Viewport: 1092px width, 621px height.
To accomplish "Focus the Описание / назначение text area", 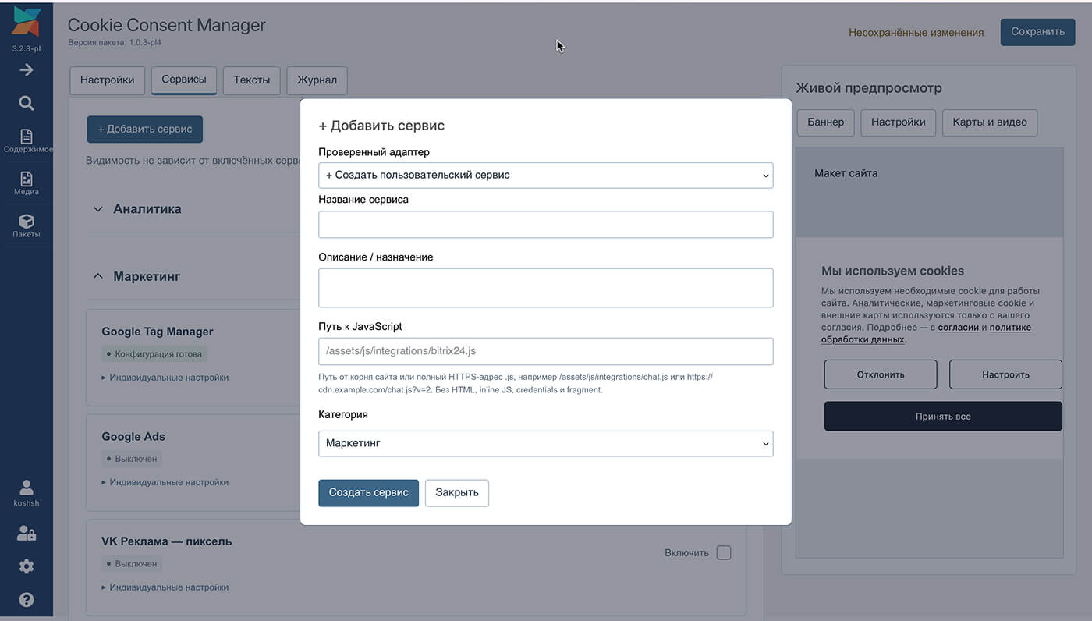I will coord(545,288).
